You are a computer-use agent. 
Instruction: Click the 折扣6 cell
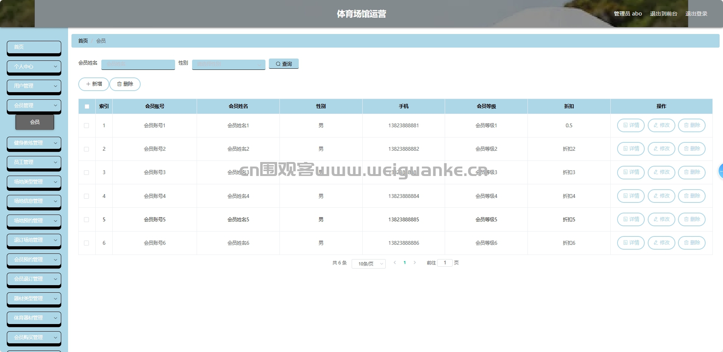(569, 243)
